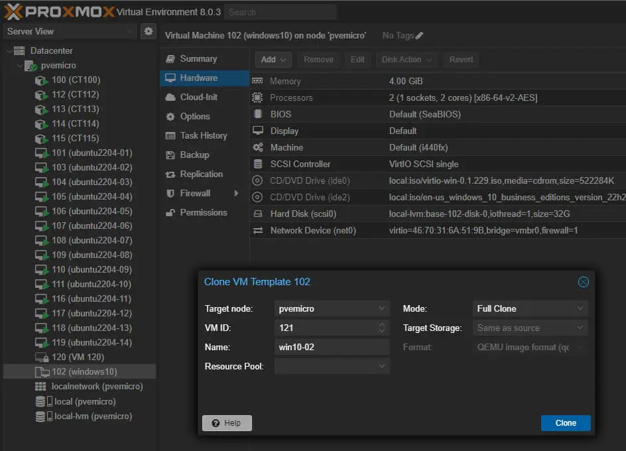
Task: Click the Help button in dialog
Action: (227, 423)
